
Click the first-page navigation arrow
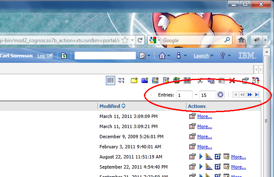(235, 95)
